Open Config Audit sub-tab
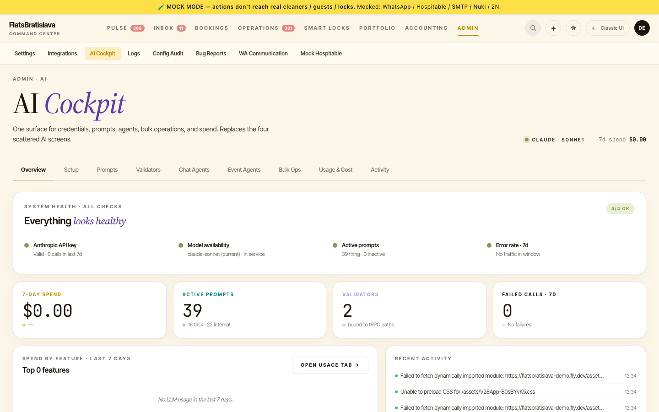The image size is (659, 412). [168, 54]
